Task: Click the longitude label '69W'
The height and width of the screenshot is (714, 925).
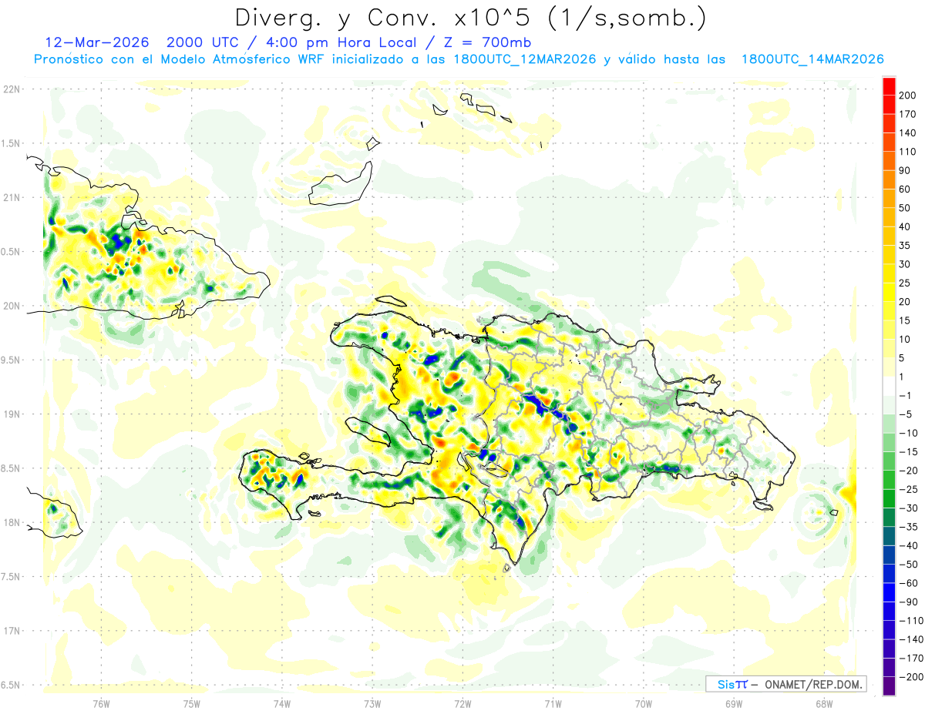Action: pyautogui.click(x=734, y=703)
